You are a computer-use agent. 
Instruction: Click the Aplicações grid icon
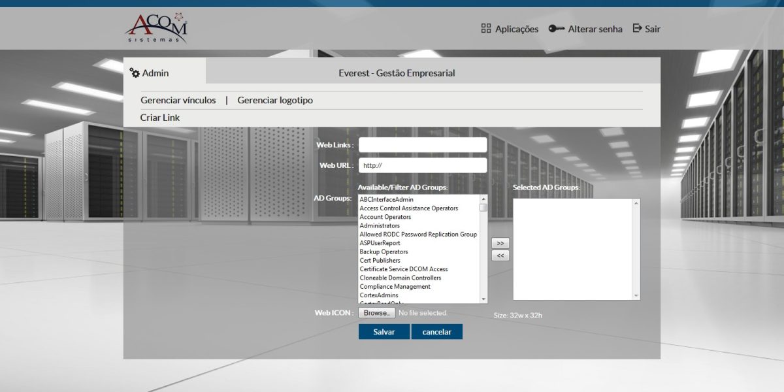click(486, 29)
